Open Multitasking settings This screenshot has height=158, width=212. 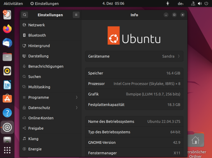[50, 87]
